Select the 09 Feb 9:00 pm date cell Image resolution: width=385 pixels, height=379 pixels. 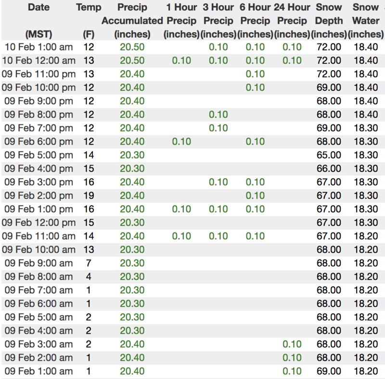[38, 101]
